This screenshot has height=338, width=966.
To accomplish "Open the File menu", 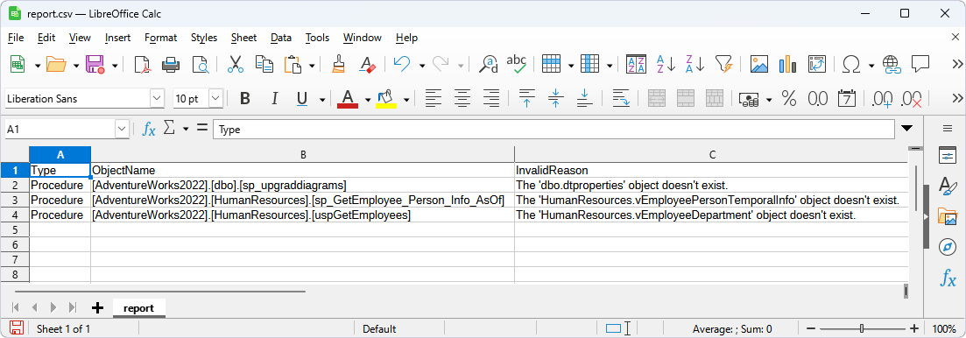I will pyautogui.click(x=16, y=38).
